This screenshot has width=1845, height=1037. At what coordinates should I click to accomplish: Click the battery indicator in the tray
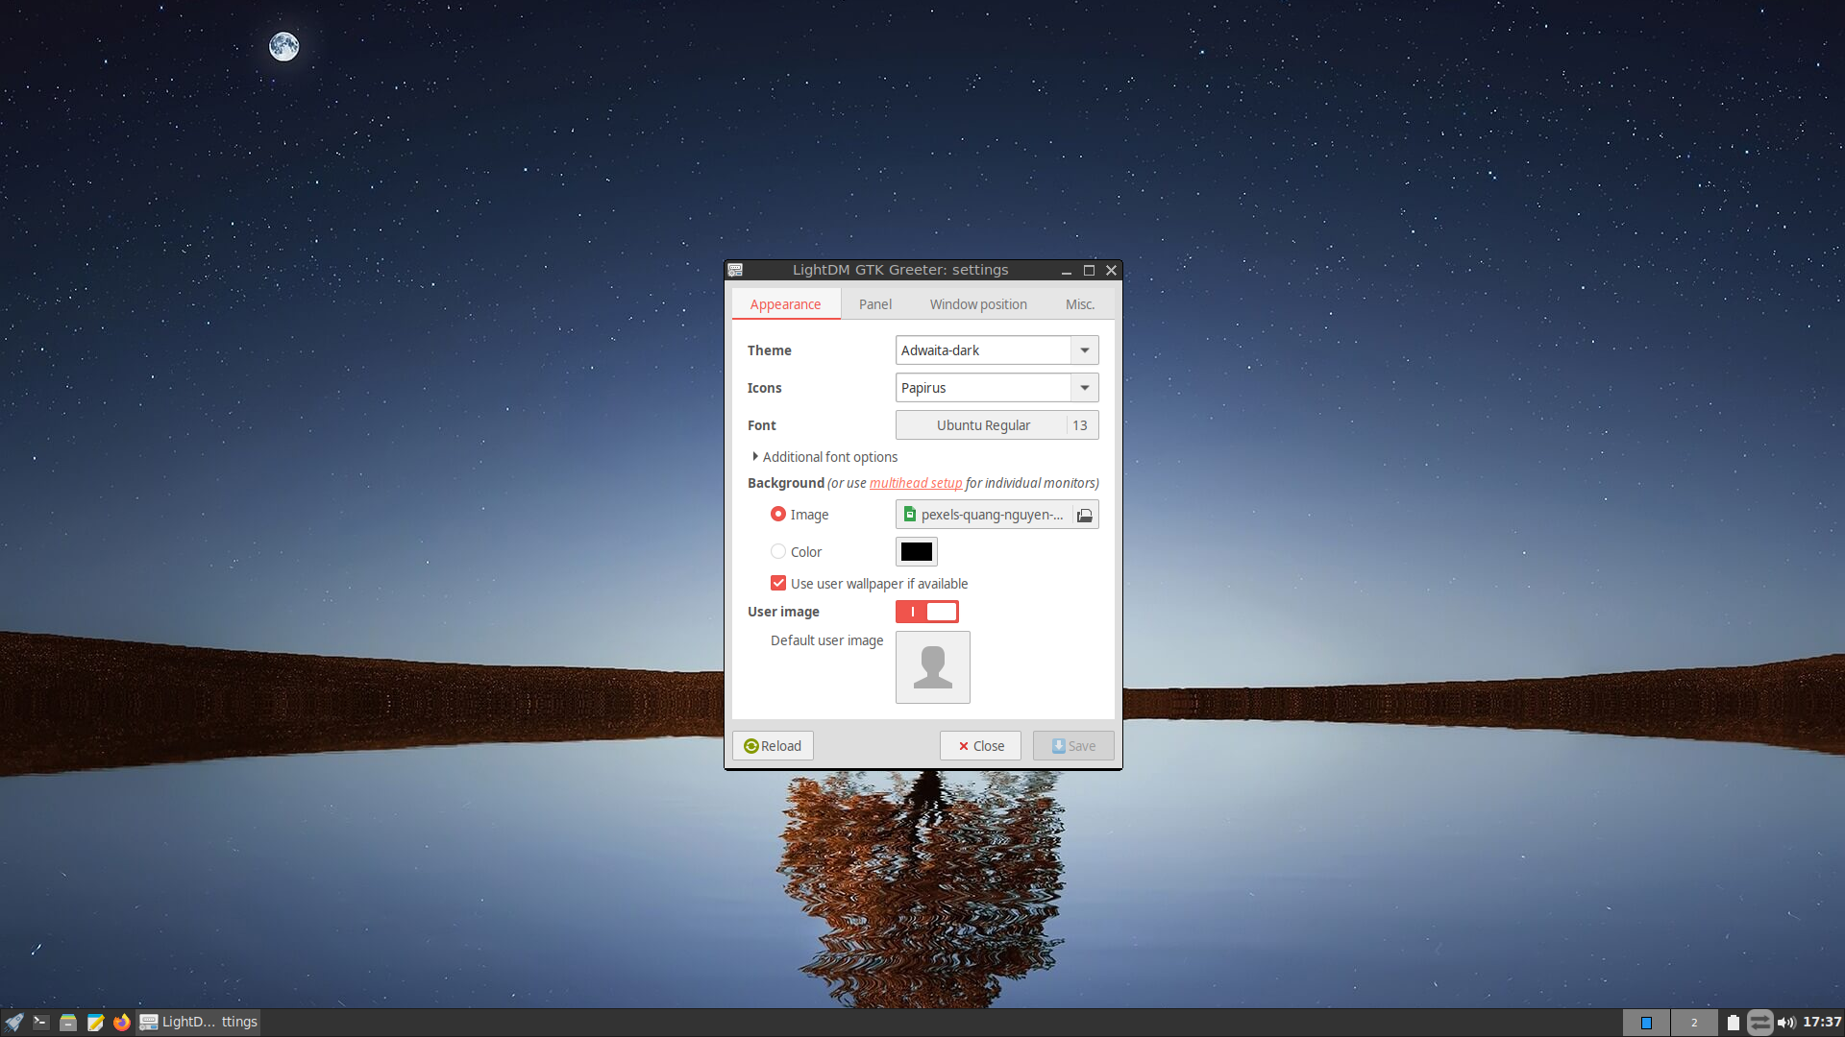coord(1734,1023)
